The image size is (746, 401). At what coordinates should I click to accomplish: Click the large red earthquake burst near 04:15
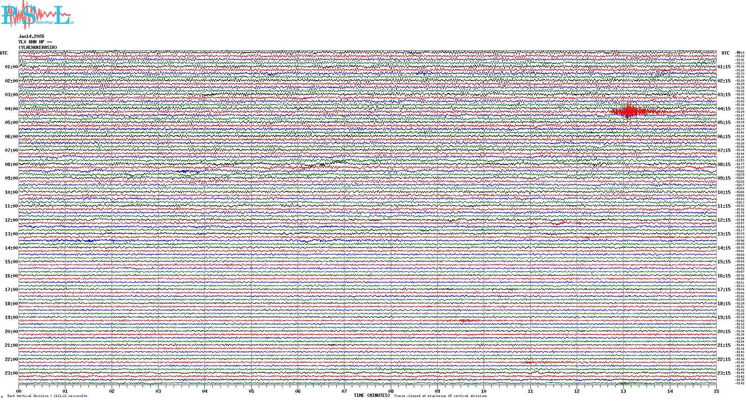tap(630, 111)
